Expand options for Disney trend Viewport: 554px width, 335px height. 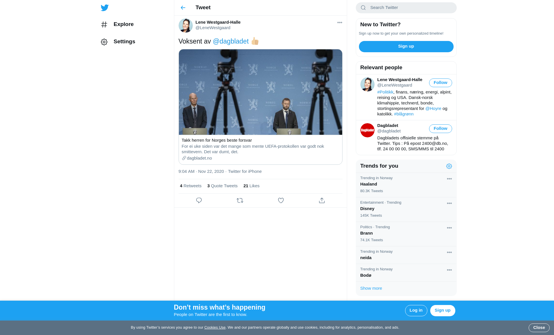coord(449,203)
